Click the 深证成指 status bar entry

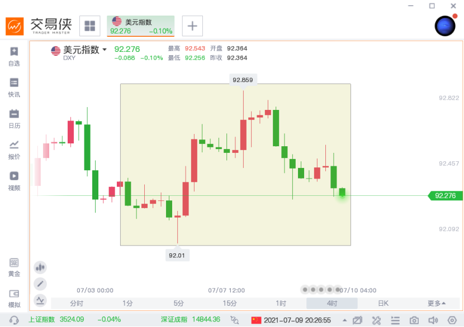[191, 320]
